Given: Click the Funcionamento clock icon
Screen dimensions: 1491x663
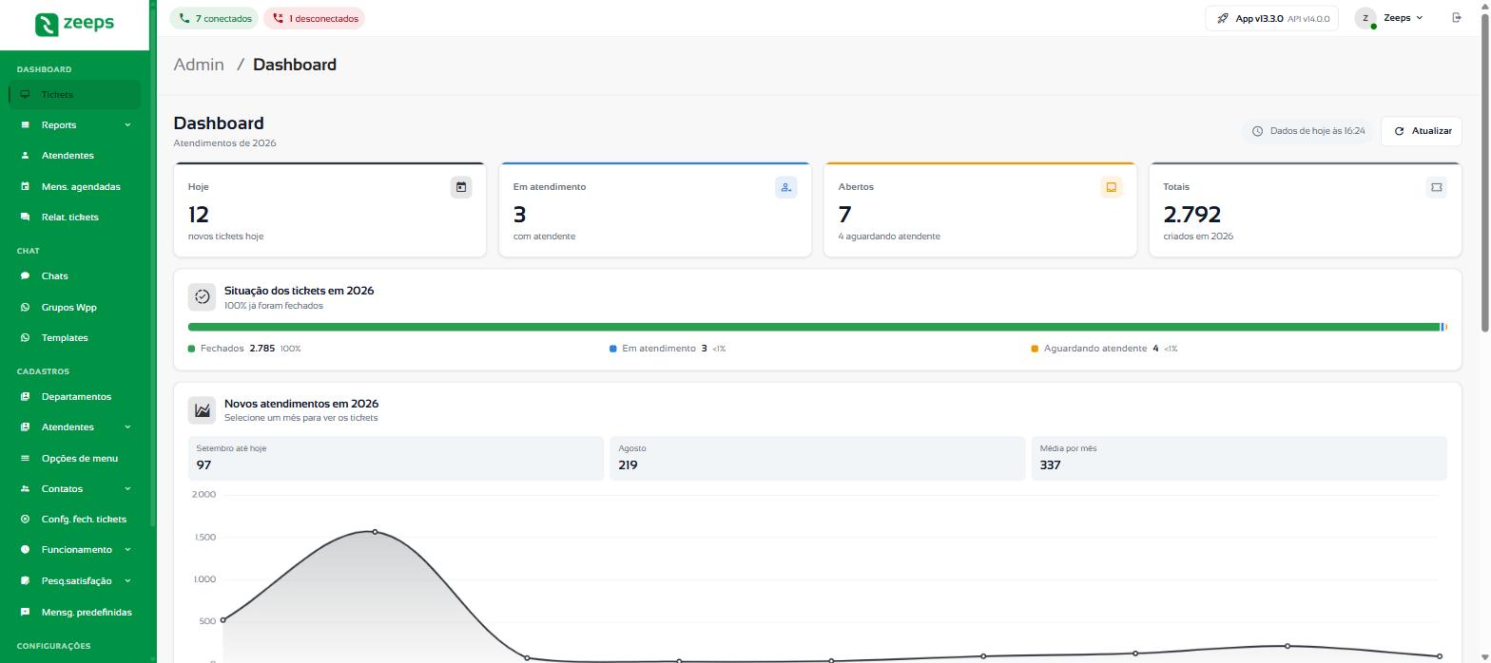Looking at the screenshot, I should [25, 549].
